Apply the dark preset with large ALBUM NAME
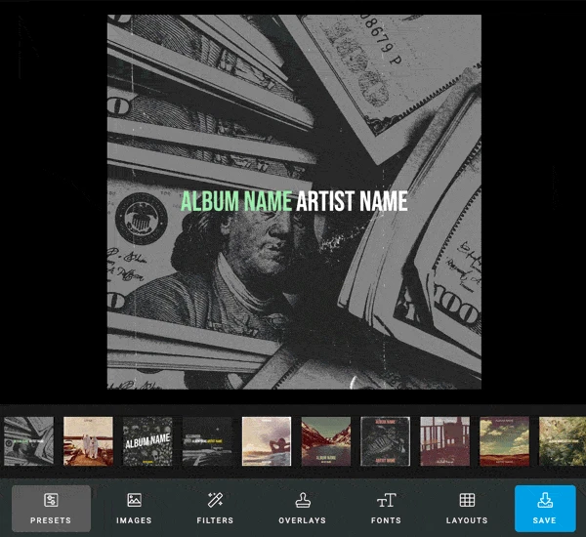 [x=147, y=441]
